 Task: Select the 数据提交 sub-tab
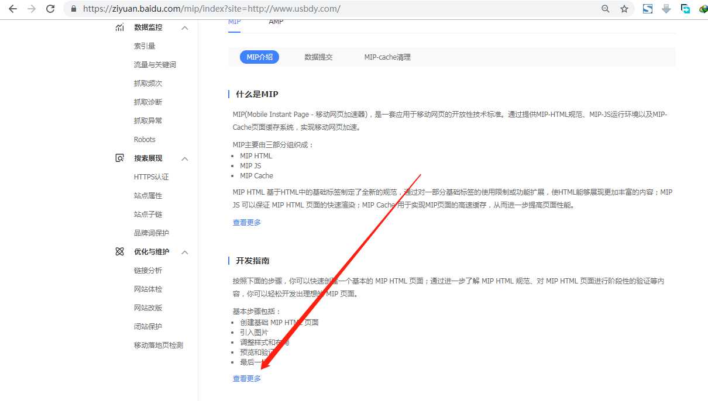(318, 57)
